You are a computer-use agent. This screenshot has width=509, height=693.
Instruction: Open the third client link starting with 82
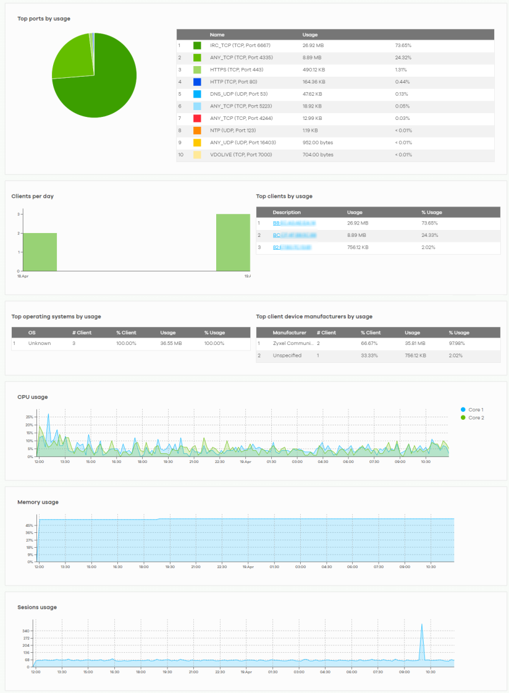coord(292,247)
